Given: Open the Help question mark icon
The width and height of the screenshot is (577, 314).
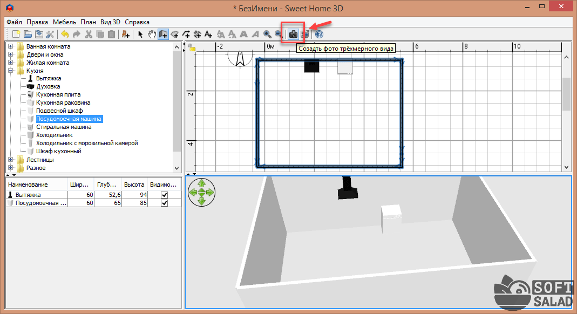Looking at the screenshot, I should (319, 34).
